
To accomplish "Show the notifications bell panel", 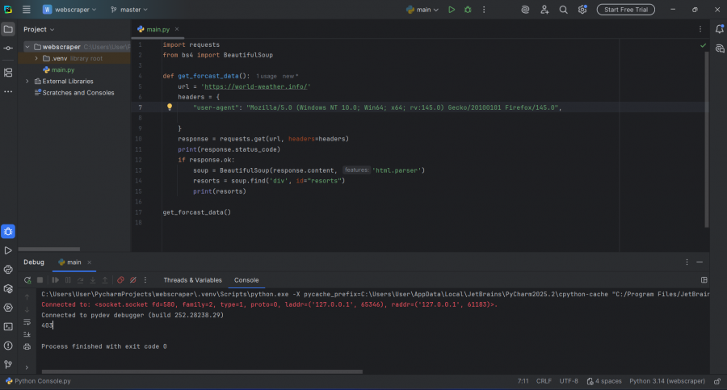I will pos(719,29).
